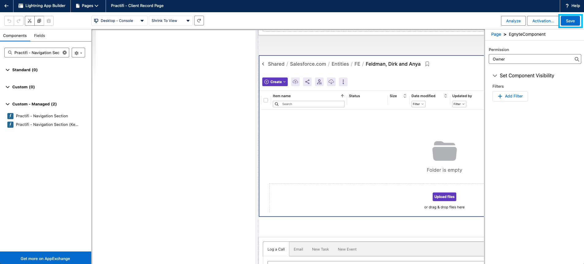
Task: Click Get more on AppExchange
Action: click(x=45, y=258)
